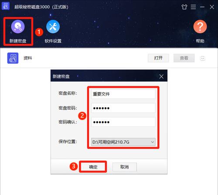Confirm with the 确定 button
The width and height of the screenshot is (218, 195).
coord(93,167)
